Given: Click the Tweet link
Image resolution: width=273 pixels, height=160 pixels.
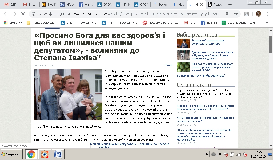Looking at the screenshot, I should point(169,65).
